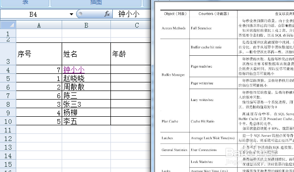This screenshot has width=294, height=172.
Task: Click the 序号 header cell
Action: click(39, 54)
